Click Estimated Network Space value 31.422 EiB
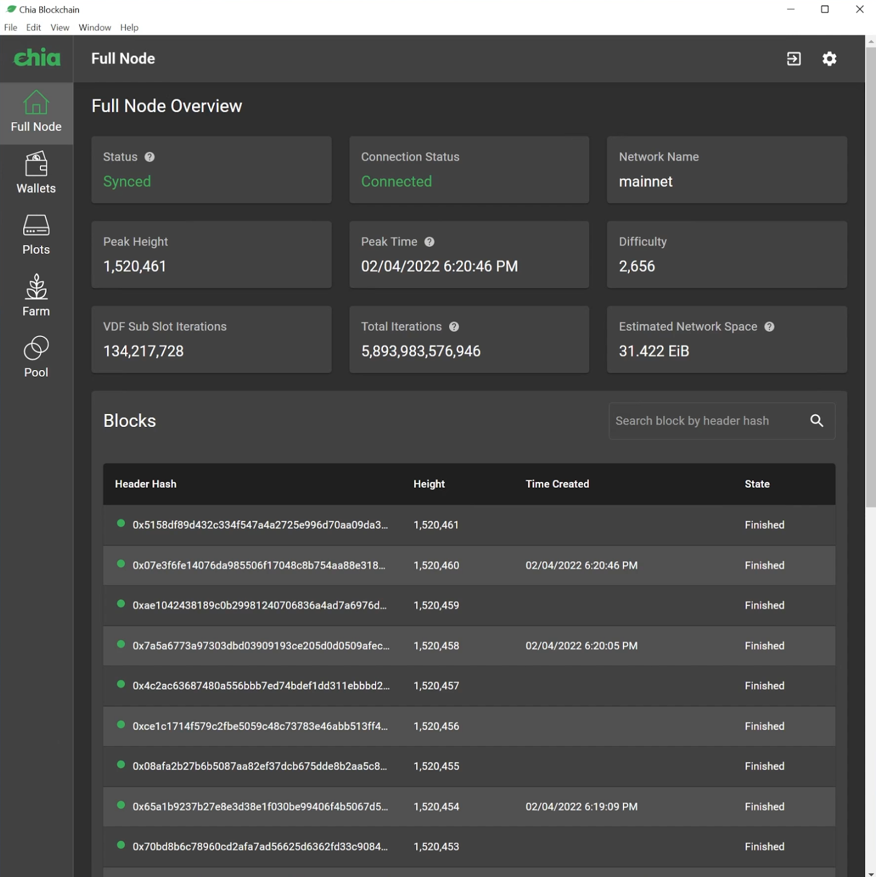The width and height of the screenshot is (876, 877). 654,351
